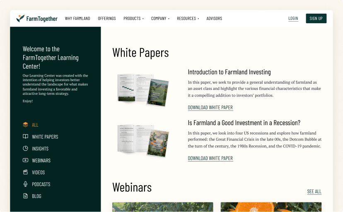The image size is (343, 212).
Task: Click the Is Farmland a Good Investment title
Action: [244, 123]
